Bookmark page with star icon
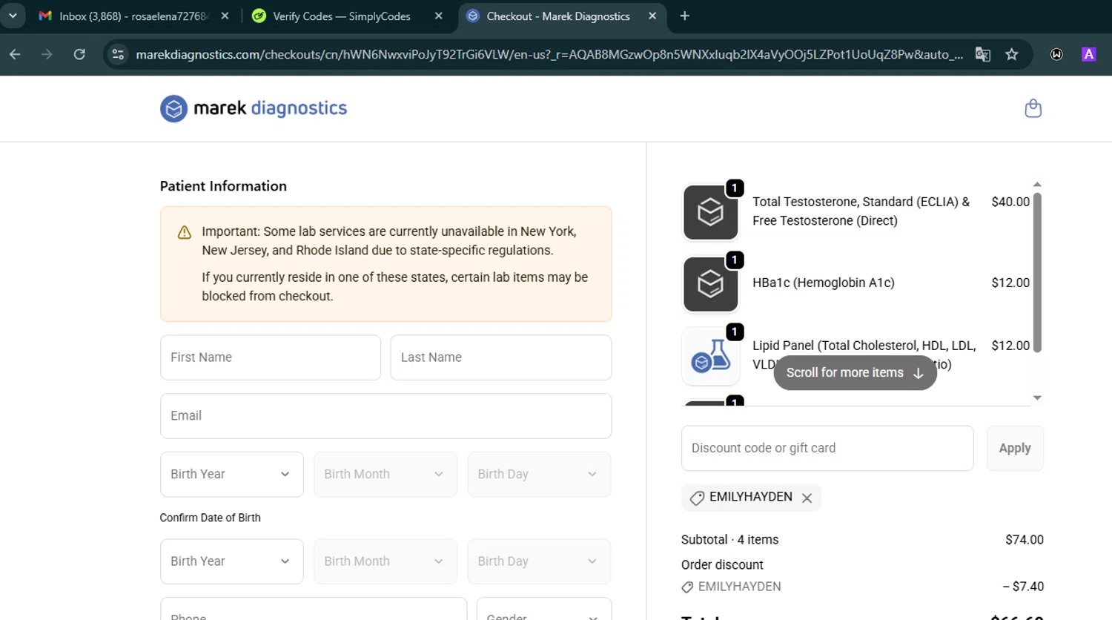 (x=1011, y=54)
